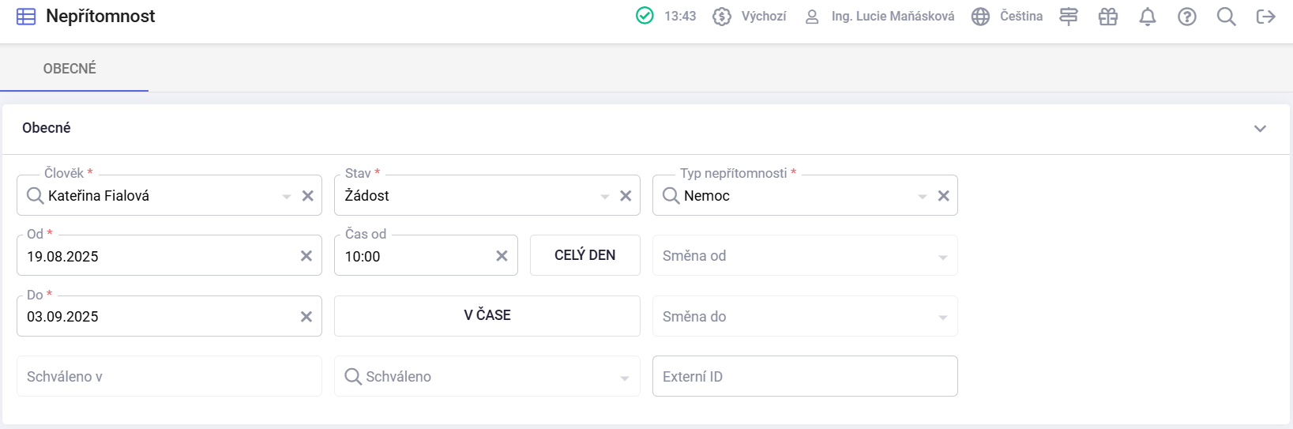Open the Výchozí currency profile icon
This screenshot has height=429, width=1293.
(x=721, y=17)
